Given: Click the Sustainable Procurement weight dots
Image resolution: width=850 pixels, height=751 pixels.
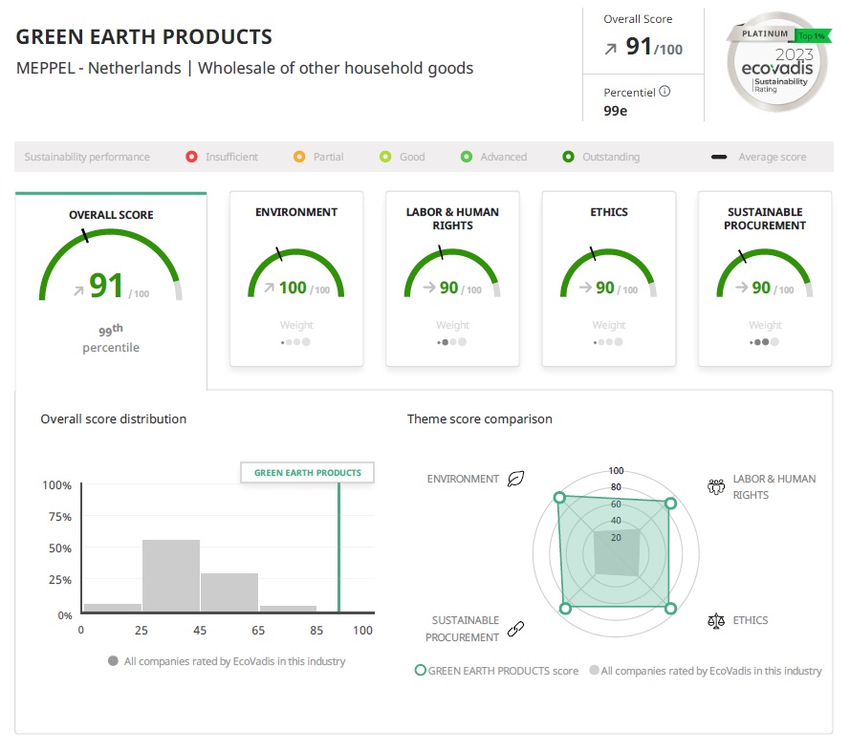Looking at the screenshot, I should (x=764, y=342).
